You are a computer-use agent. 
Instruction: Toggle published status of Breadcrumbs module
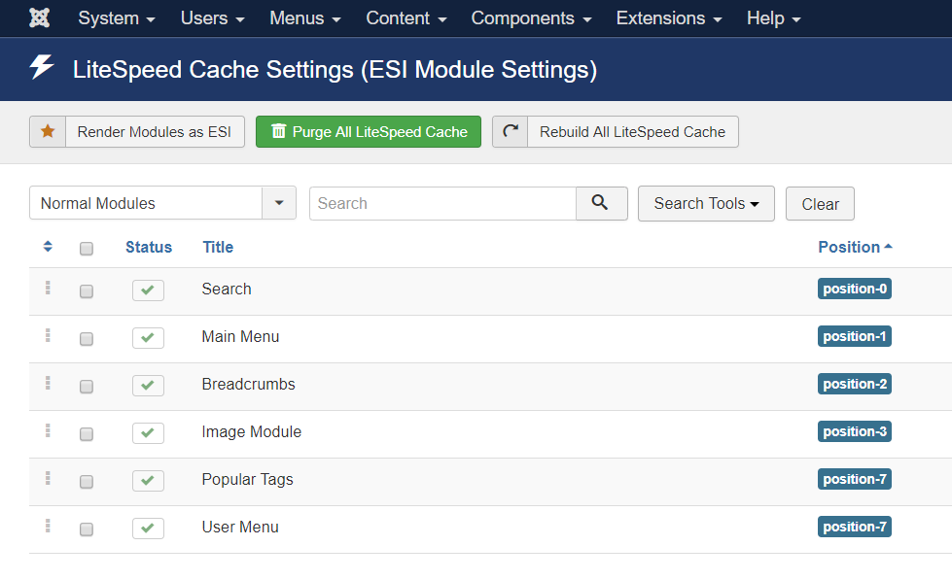point(148,386)
